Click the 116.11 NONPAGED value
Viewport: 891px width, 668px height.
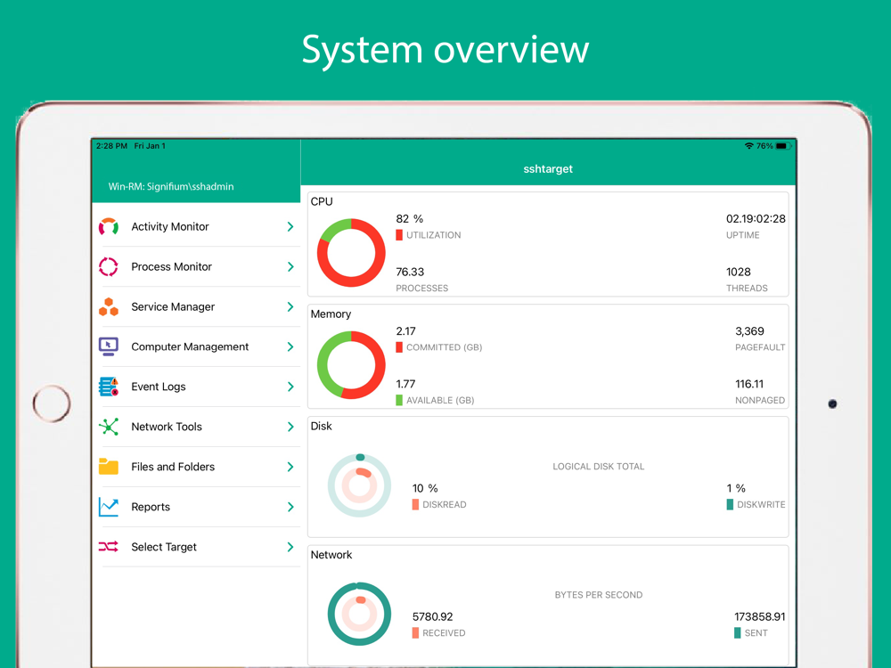pyautogui.click(x=749, y=384)
